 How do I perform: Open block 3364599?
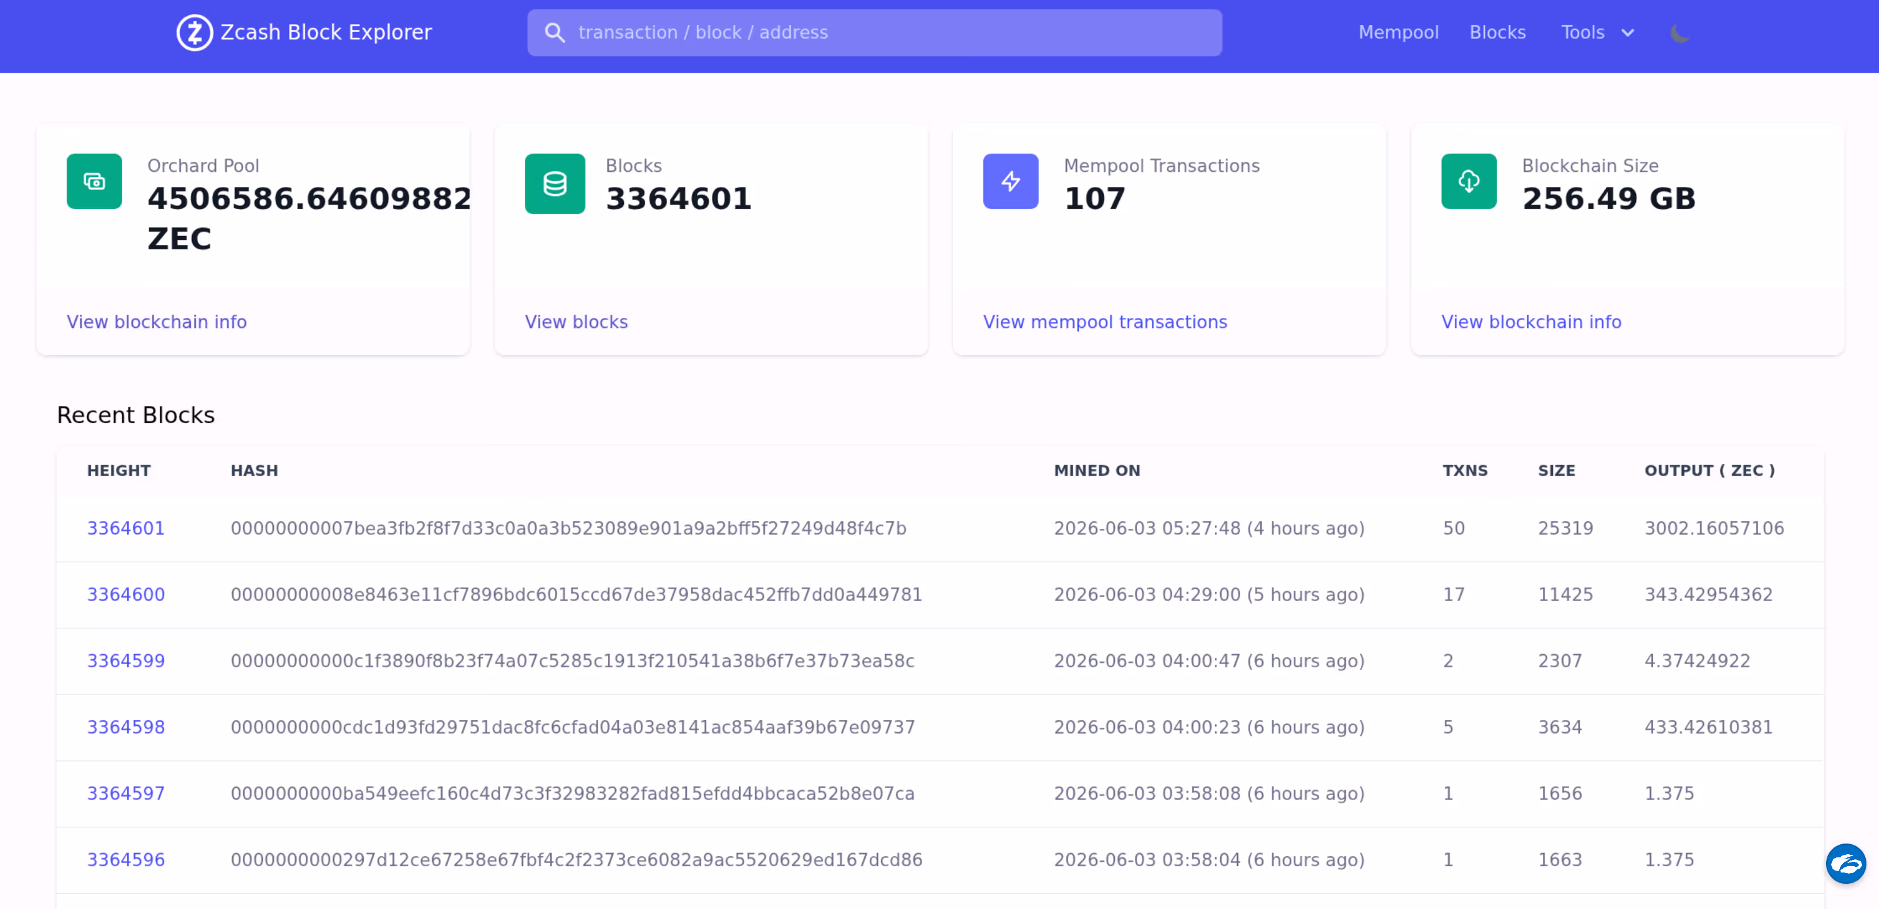125,661
